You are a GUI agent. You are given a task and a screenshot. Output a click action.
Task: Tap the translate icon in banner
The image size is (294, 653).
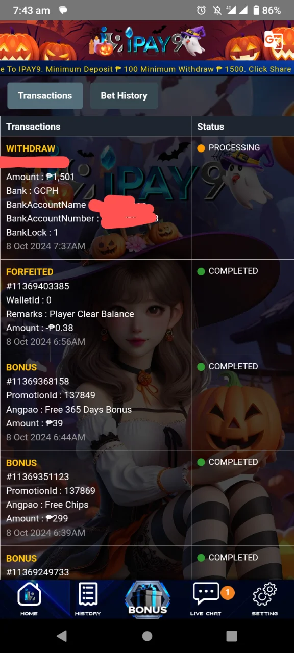point(273,40)
